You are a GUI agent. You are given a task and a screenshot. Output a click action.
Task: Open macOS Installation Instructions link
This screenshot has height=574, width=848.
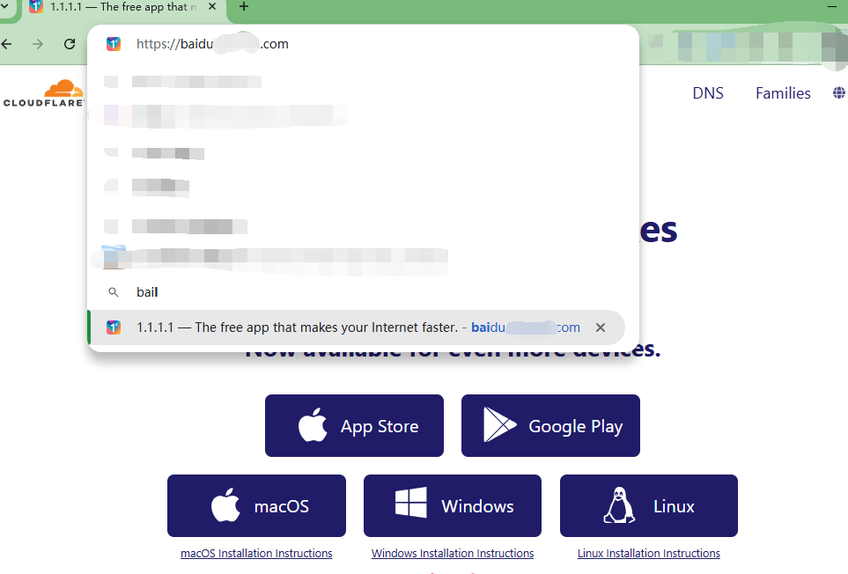256,554
